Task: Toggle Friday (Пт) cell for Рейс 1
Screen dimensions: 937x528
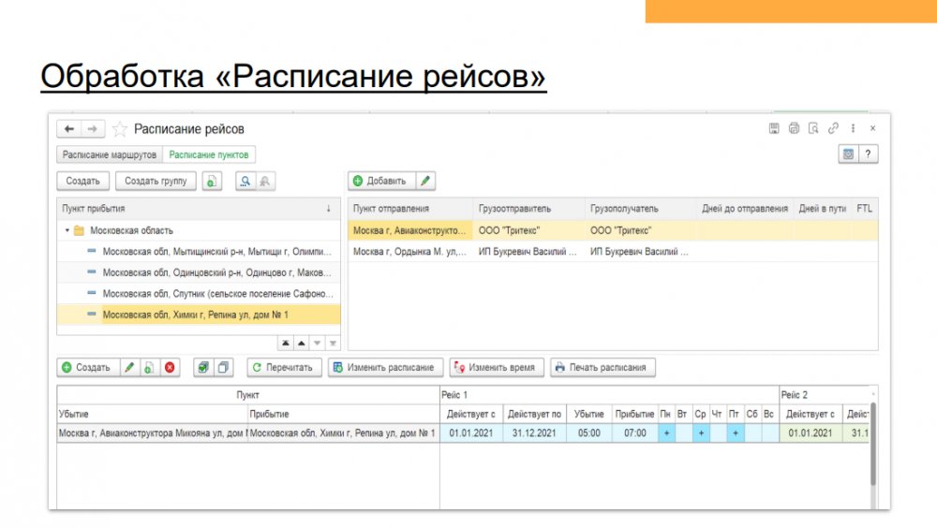Action: [736, 433]
